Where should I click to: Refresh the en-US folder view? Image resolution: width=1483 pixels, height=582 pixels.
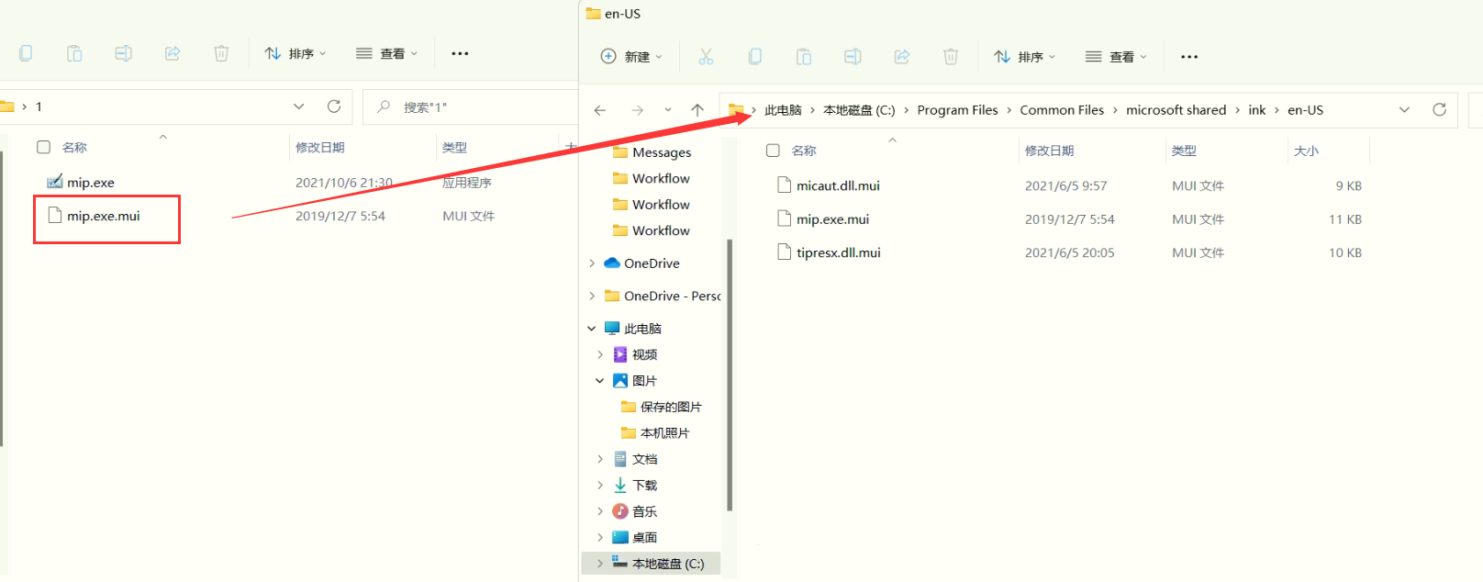pyautogui.click(x=1439, y=110)
